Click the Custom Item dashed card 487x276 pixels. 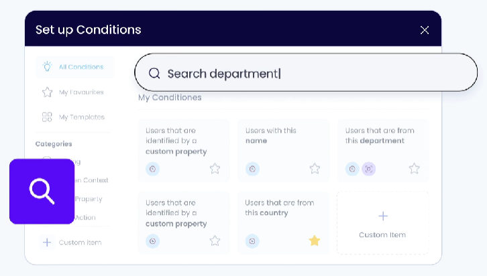(383, 222)
